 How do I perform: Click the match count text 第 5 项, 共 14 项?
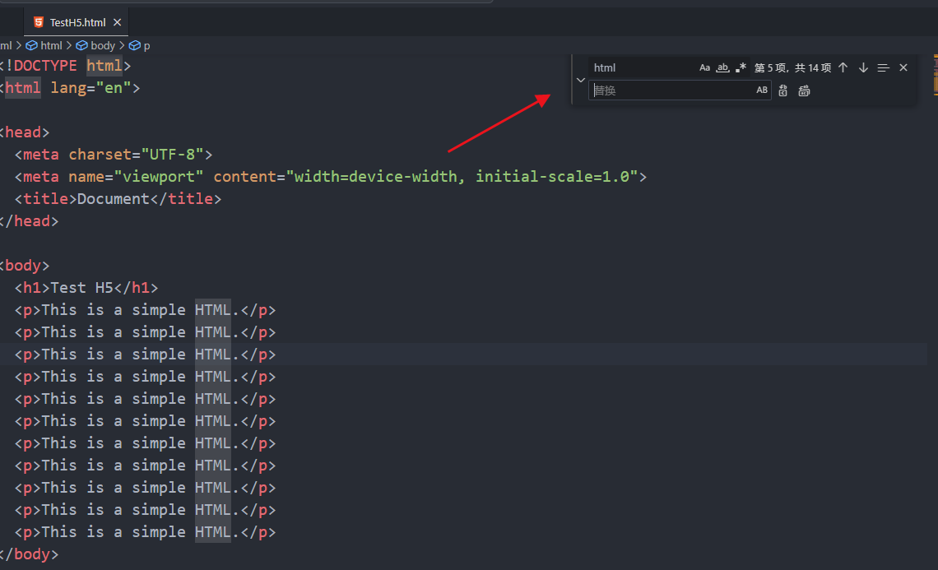tap(792, 67)
